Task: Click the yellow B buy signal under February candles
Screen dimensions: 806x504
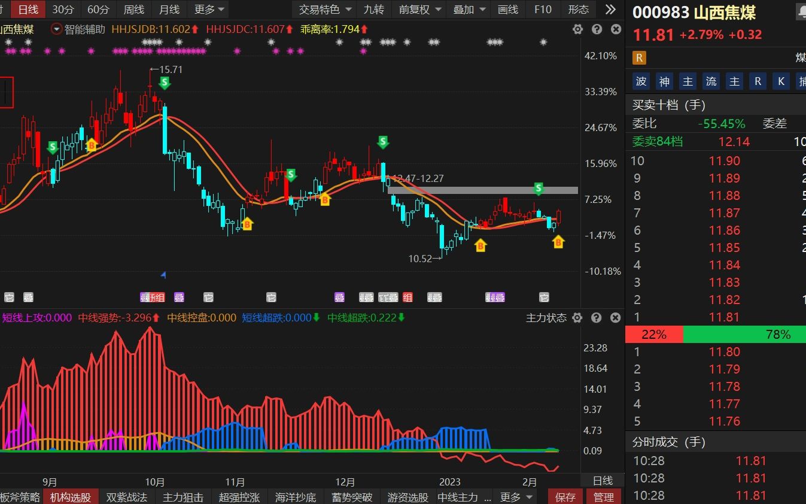Action: click(558, 242)
